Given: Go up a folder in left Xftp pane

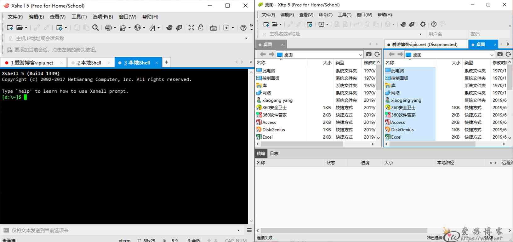Looking at the screenshot, I should click(x=368, y=54).
